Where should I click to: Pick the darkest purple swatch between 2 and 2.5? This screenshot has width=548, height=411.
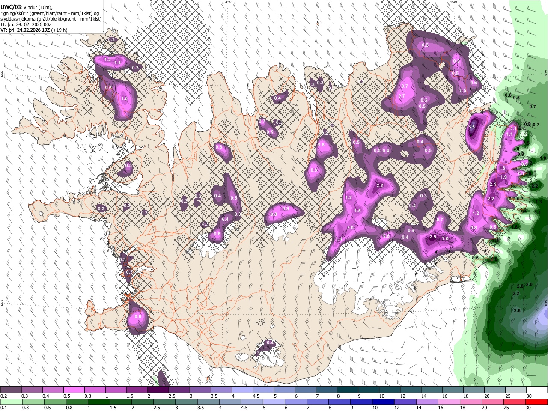(x=158, y=390)
